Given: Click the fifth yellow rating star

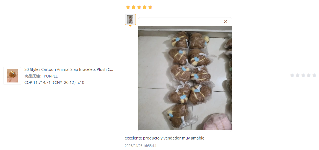Looking at the screenshot, I should click(150, 7).
